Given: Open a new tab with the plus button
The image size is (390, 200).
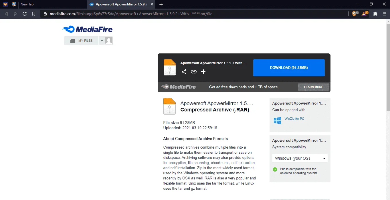Looking at the screenshot, I should pyautogui.click(x=161, y=4).
